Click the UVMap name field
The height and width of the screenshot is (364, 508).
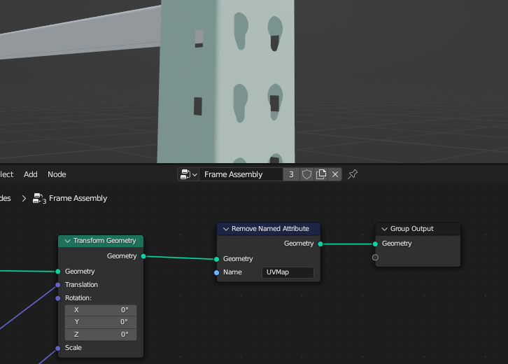coord(288,272)
